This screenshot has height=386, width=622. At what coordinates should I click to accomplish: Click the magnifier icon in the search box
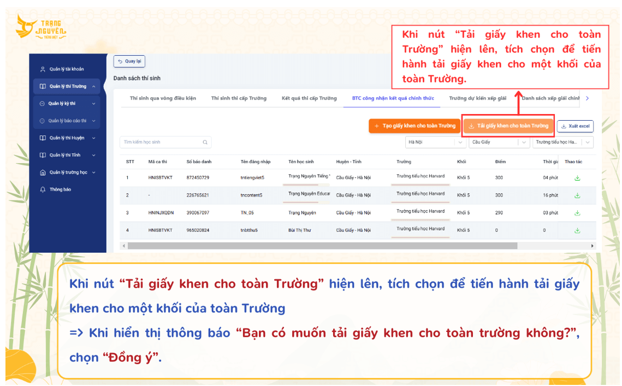click(205, 142)
